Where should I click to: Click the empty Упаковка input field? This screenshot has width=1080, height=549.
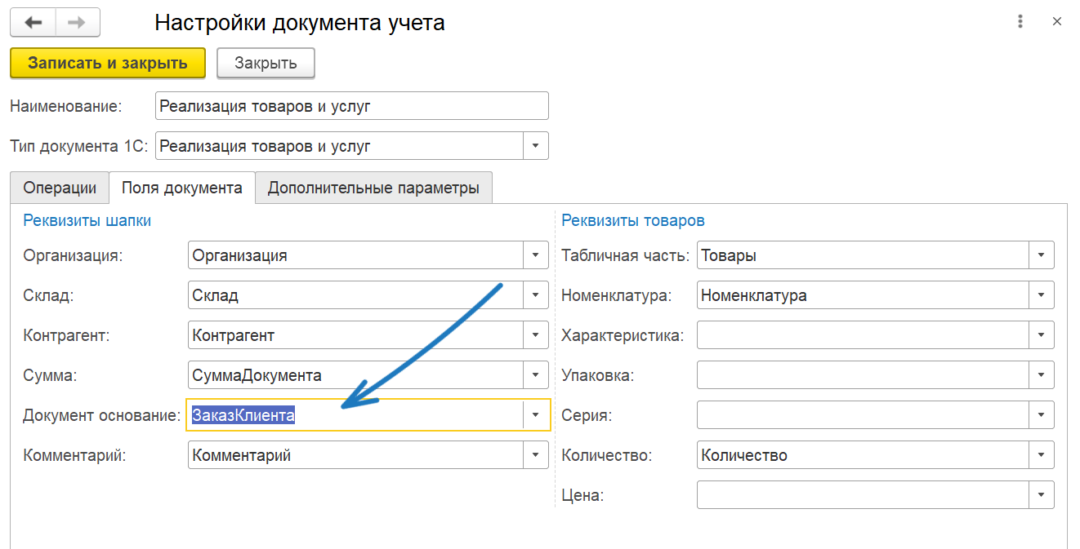[x=862, y=375]
